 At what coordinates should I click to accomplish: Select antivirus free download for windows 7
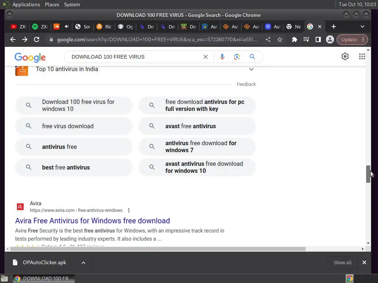197,147
